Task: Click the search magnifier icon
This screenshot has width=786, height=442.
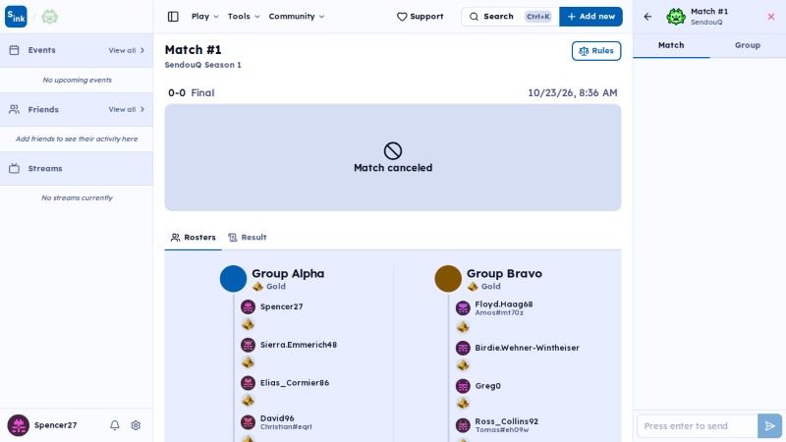Action: [x=474, y=17]
